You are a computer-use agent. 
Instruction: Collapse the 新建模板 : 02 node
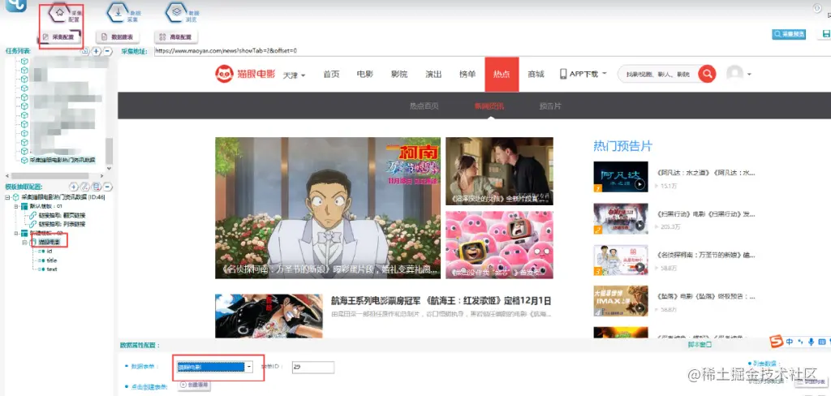16,233
